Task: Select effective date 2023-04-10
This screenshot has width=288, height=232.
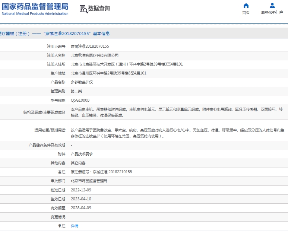Action: 81,199
